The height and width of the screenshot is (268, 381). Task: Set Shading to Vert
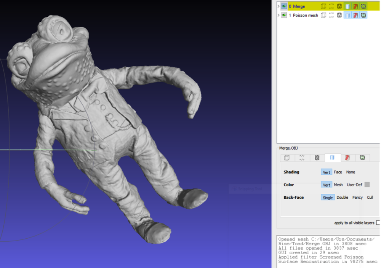click(x=327, y=172)
